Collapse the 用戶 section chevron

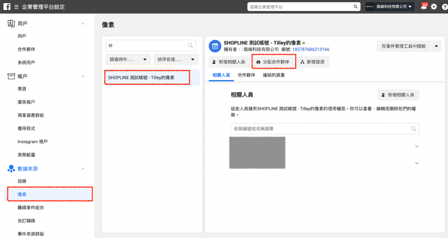click(83, 24)
